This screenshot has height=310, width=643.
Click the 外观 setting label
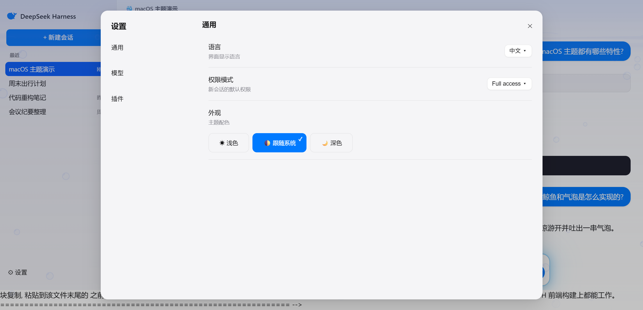point(215,113)
